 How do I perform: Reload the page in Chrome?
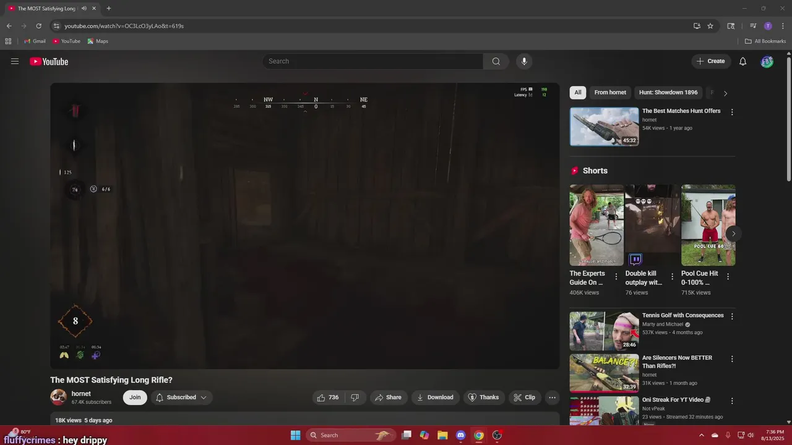coord(38,26)
